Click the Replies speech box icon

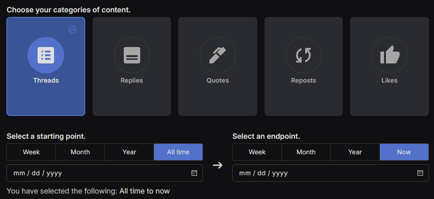click(132, 55)
